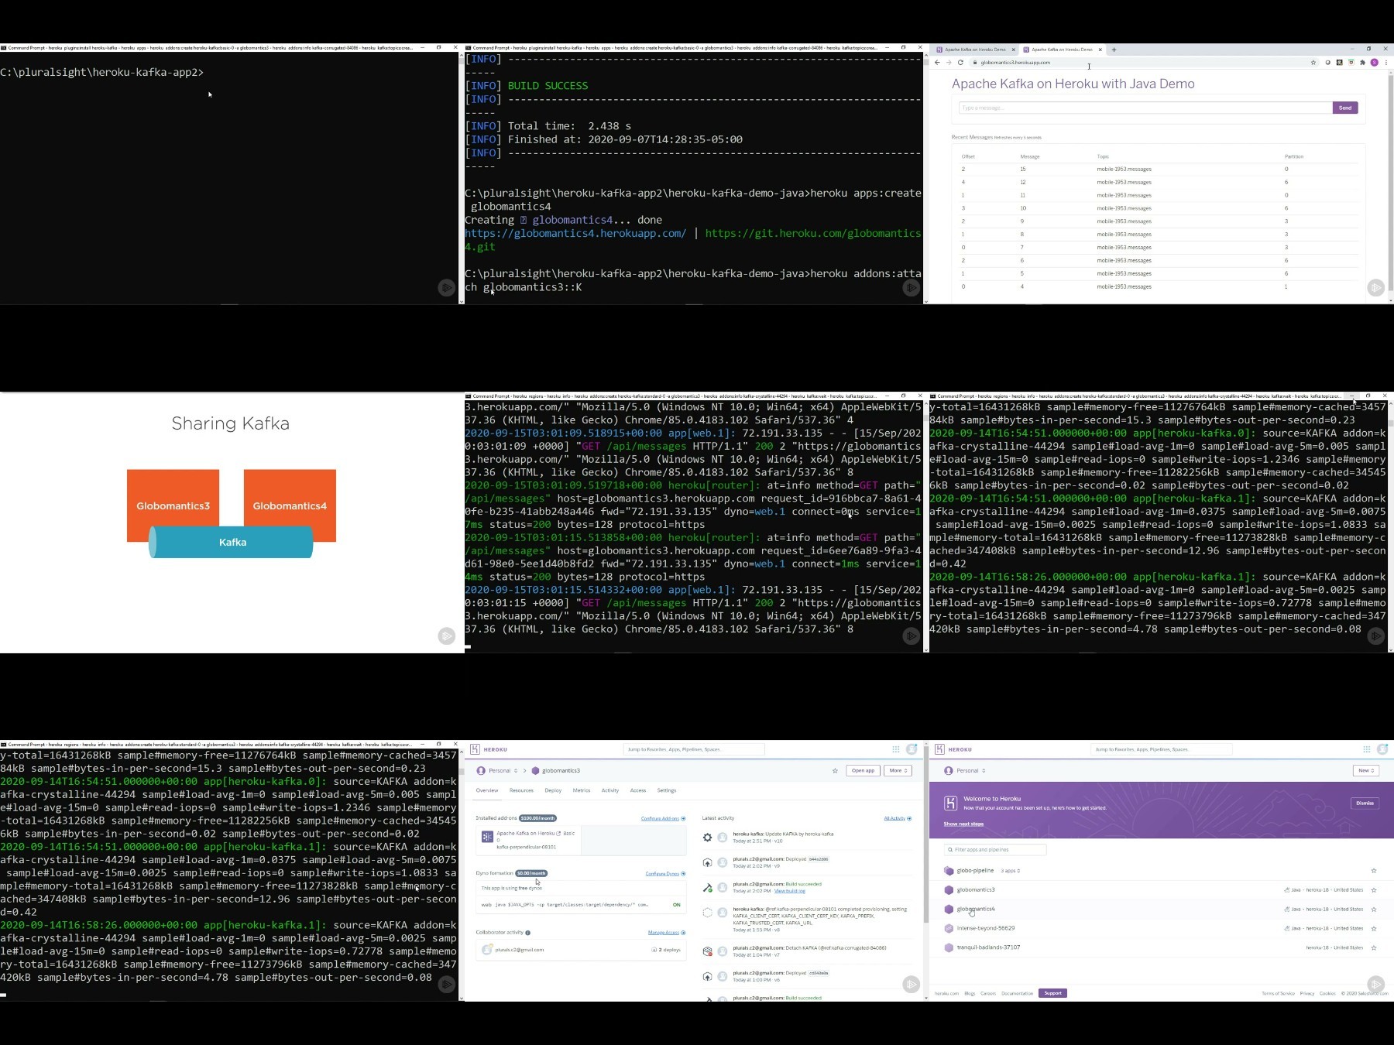The height and width of the screenshot is (1045, 1394).
Task: Click the Send button in Kafka demo
Action: click(1345, 108)
